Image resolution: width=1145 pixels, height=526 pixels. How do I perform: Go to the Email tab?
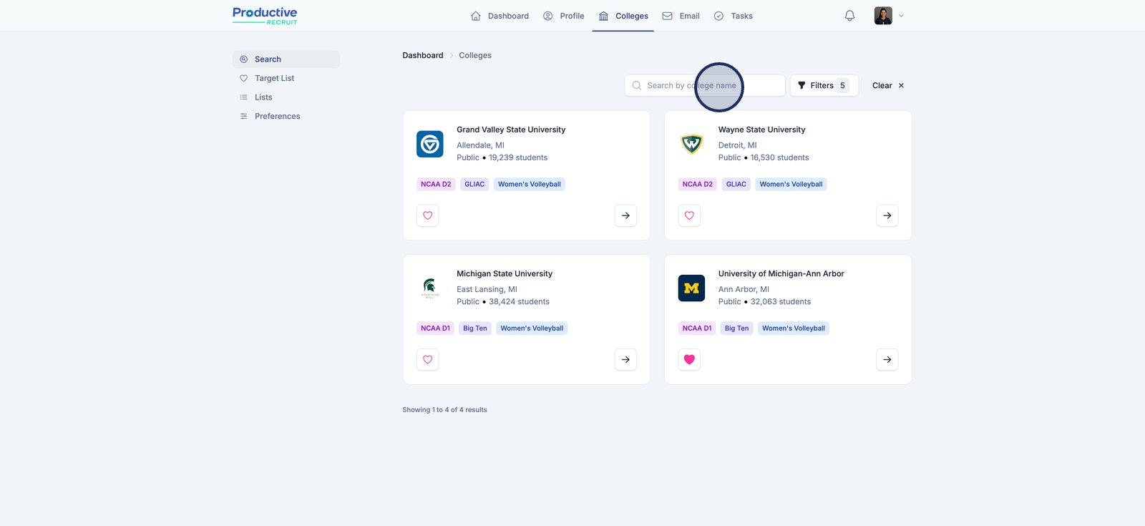point(681,16)
